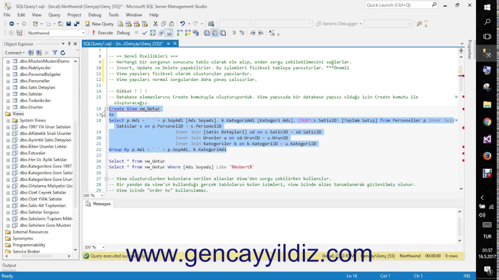499x280 pixels.
Task: Click the Undo arrow icon
Action: (x=182, y=24)
